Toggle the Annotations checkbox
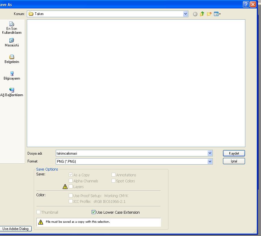This screenshot has width=261, height=236. 113,175
